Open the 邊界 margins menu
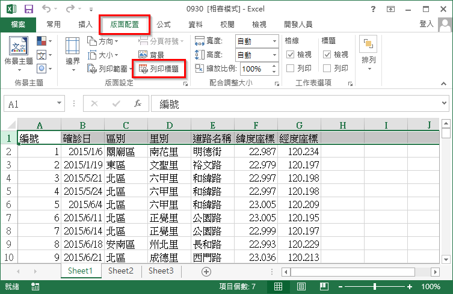Viewport: 453px width, 294px height. (x=73, y=54)
